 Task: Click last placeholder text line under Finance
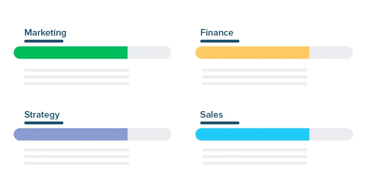[x=255, y=83]
